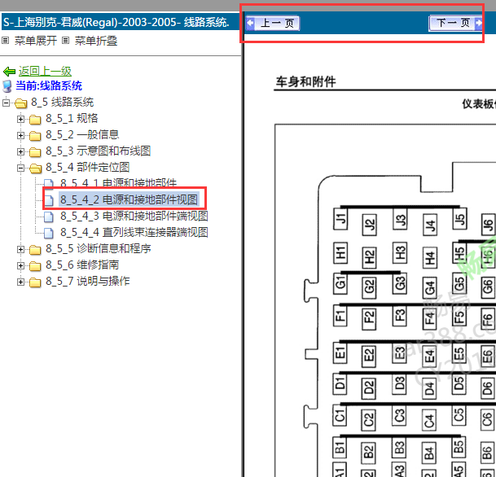Click the 8_5_4_2 document page icon
The height and width of the screenshot is (477, 496).
tap(48, 200)
